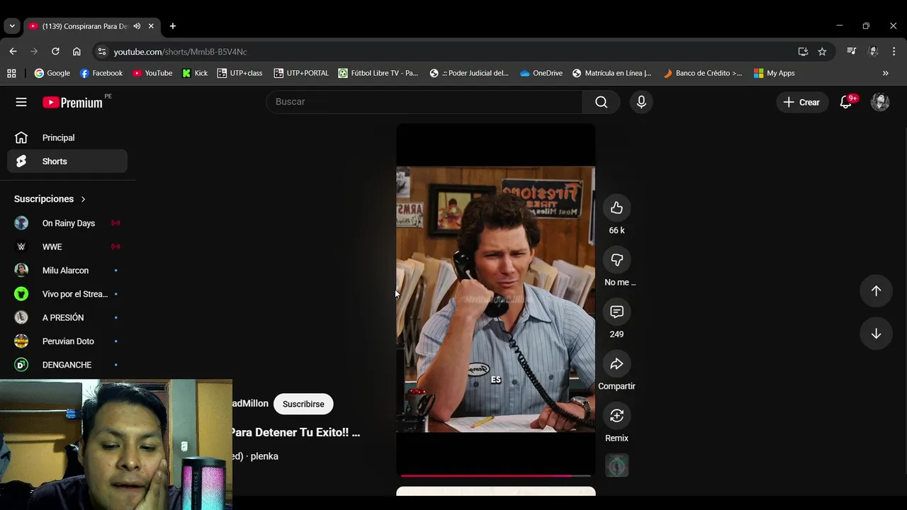Viewport: 907px width, 510px height.
Task: Go to previous Short with up arrow
Action: click(876, 291)
